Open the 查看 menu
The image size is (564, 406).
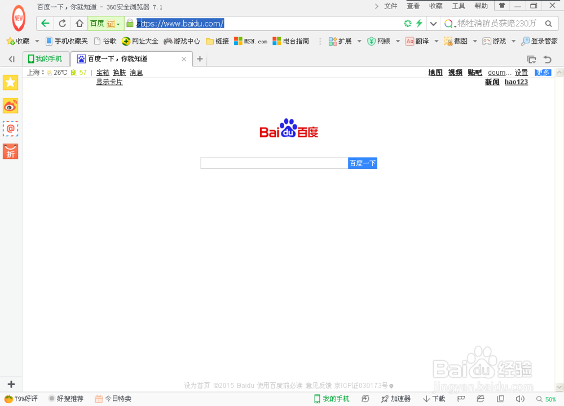pos(413,6)
